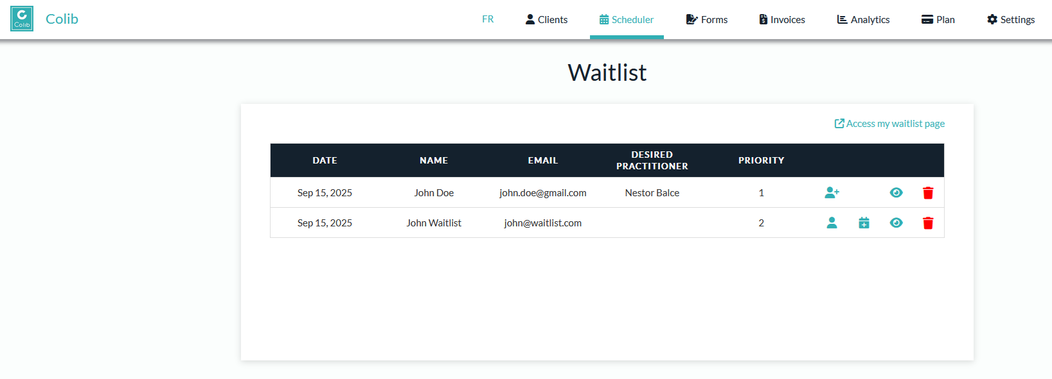This screenshot has height=379, width=1052.
Task: Select john.doe@gmail.com email cell
Action: click(x=543, y=192)
